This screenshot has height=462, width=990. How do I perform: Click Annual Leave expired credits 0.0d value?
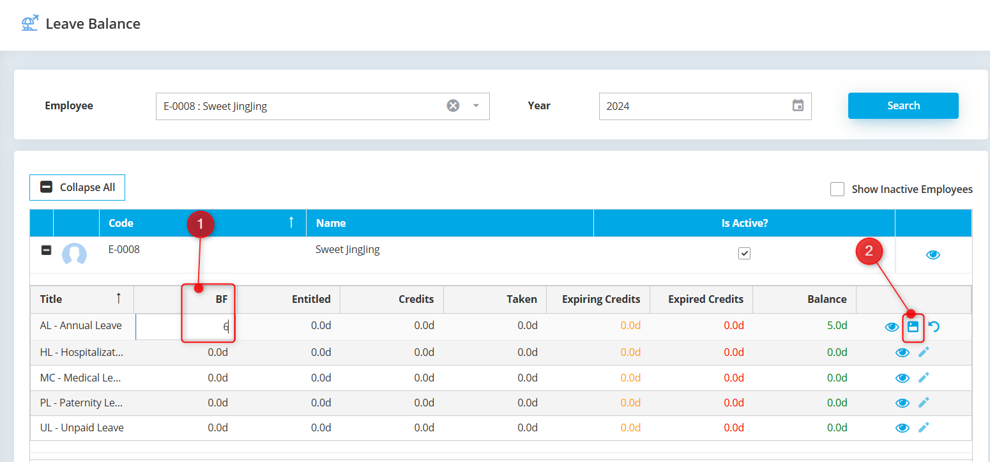pos(734,325)
